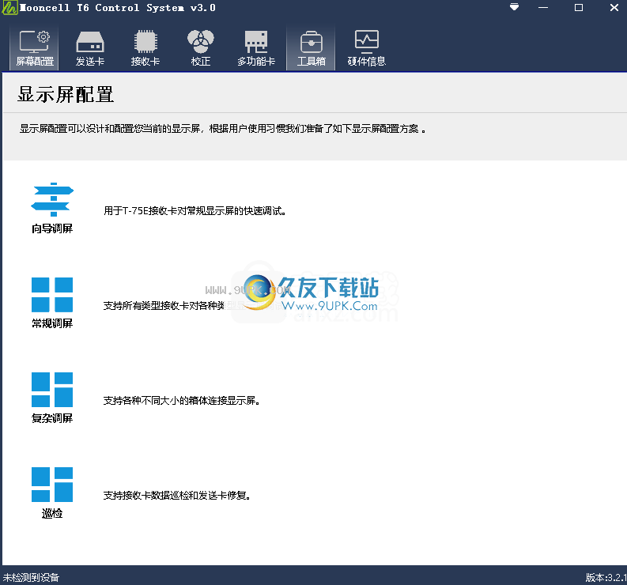627x585 pixels.
Task: Click the window title Mooncell T6 Control System
Action: click(x=118, y=8)
